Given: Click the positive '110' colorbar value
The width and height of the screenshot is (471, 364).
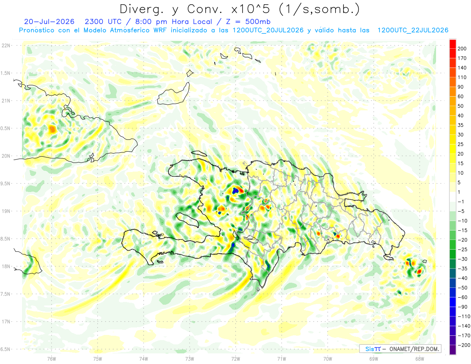Looking at the screenshot, I should 462,77.
